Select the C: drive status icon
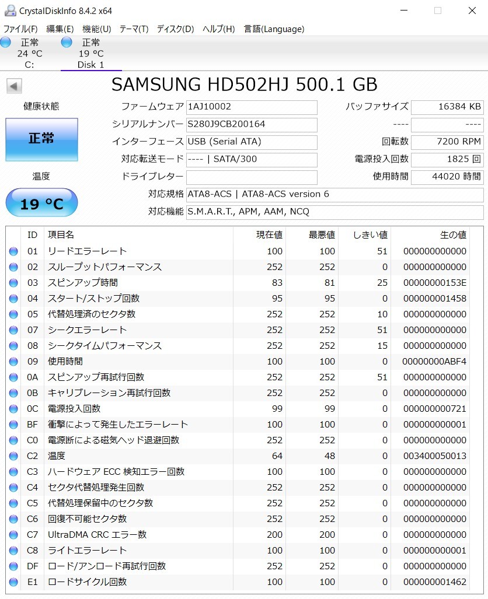Viewport: 488px width, 599px height. click(x=6, y=43)
